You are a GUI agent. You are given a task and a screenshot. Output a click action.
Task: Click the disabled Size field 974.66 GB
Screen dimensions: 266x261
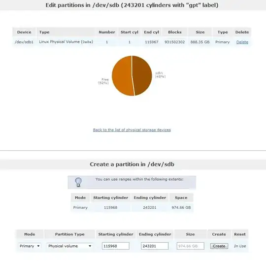pos(190,246)
